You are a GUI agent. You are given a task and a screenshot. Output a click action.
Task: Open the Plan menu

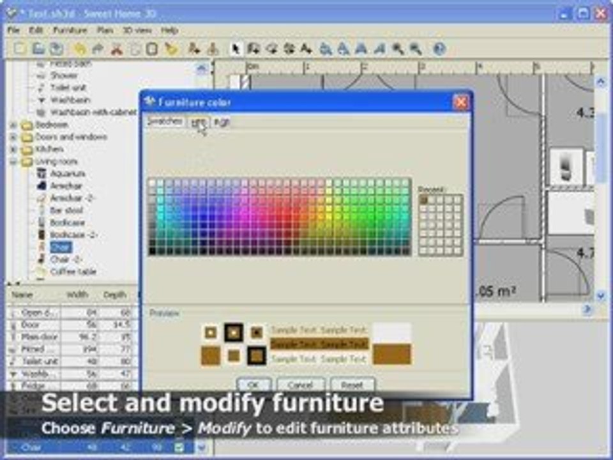coord(105,30)
